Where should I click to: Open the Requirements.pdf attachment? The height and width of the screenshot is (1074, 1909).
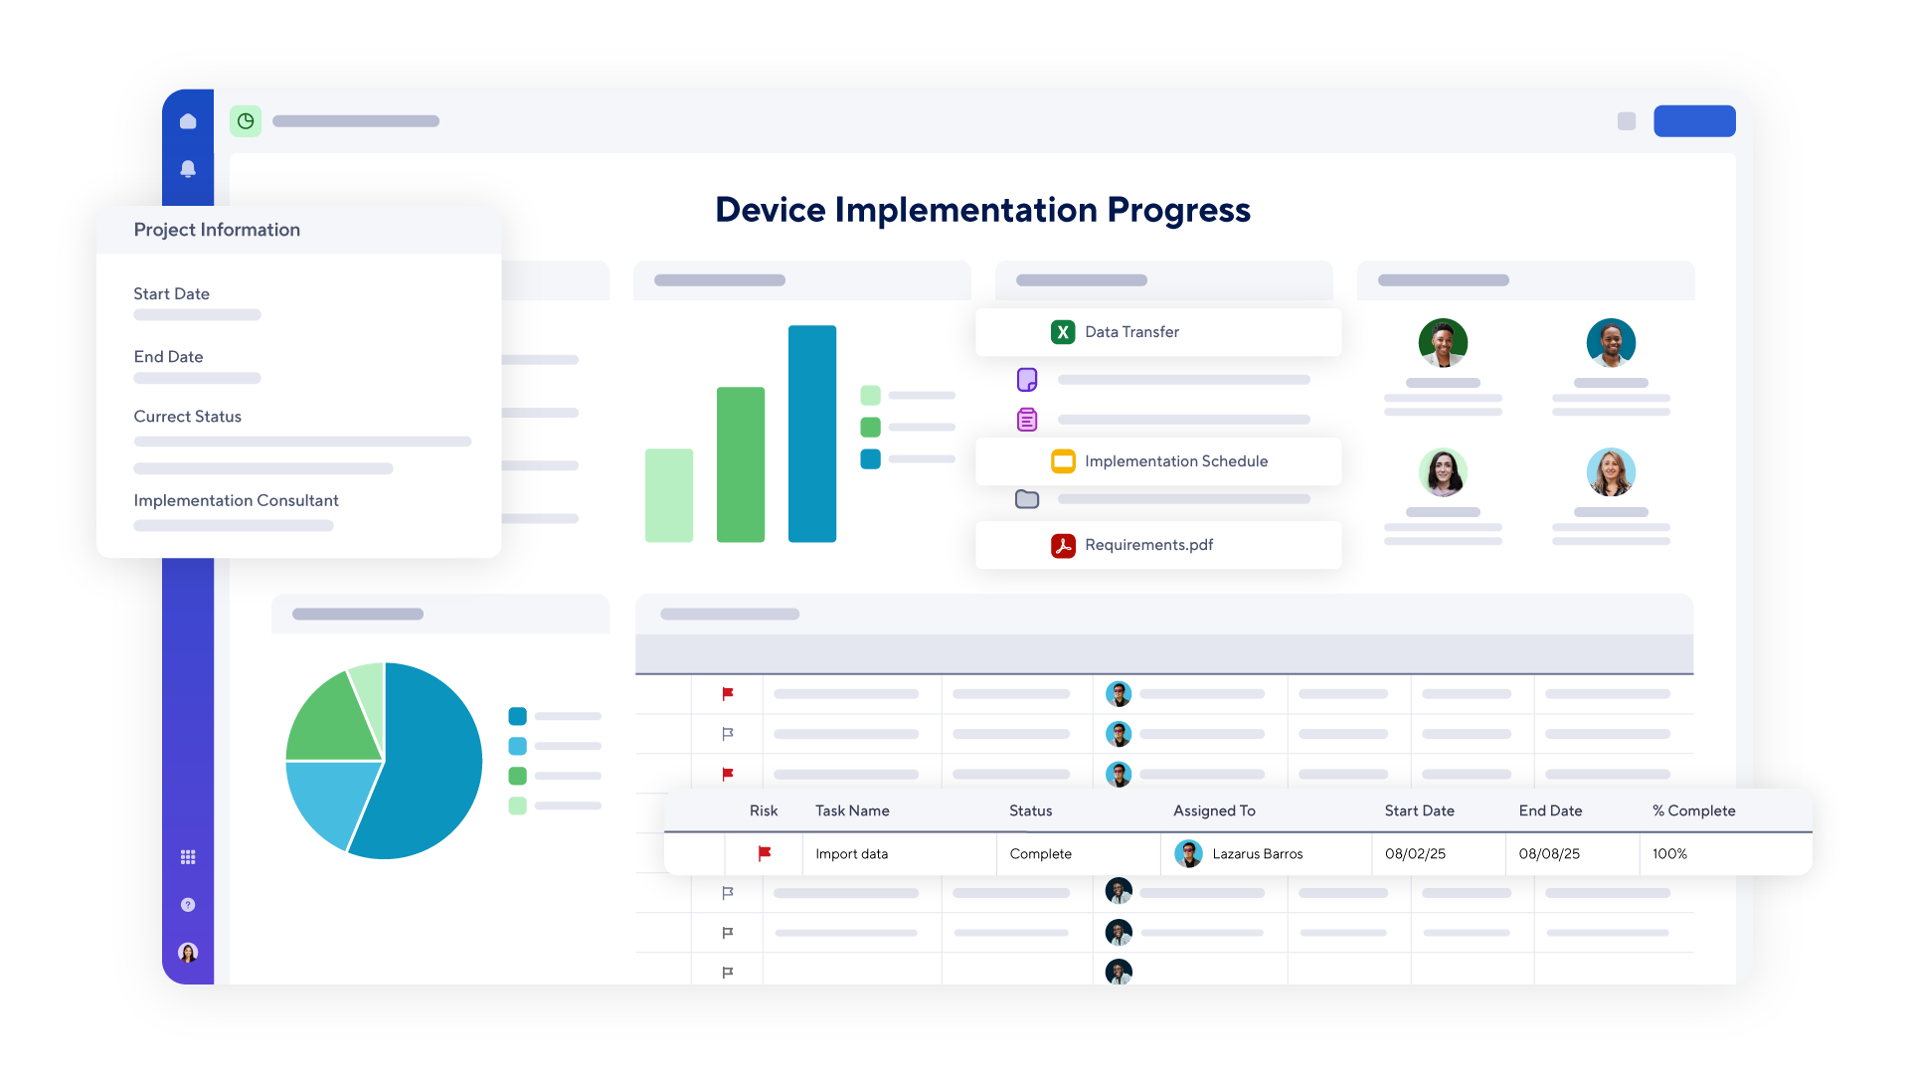pyautogui.click(x=1148, y=545)
